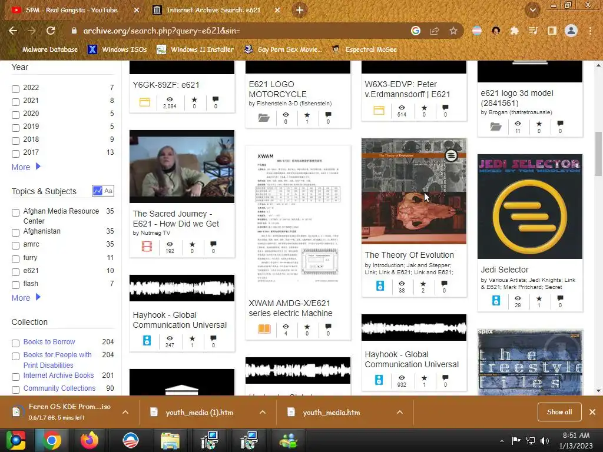The height and width of the screenshot is (452, 603).
Task: Open Windows ISOs bookmark
Action: [118, 49]
